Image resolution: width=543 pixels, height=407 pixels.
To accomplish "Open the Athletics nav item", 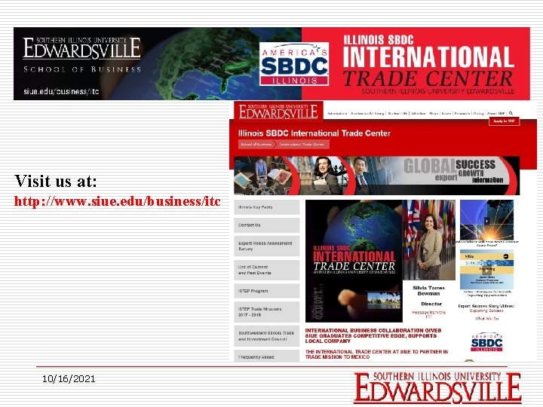I will point(419,114).
